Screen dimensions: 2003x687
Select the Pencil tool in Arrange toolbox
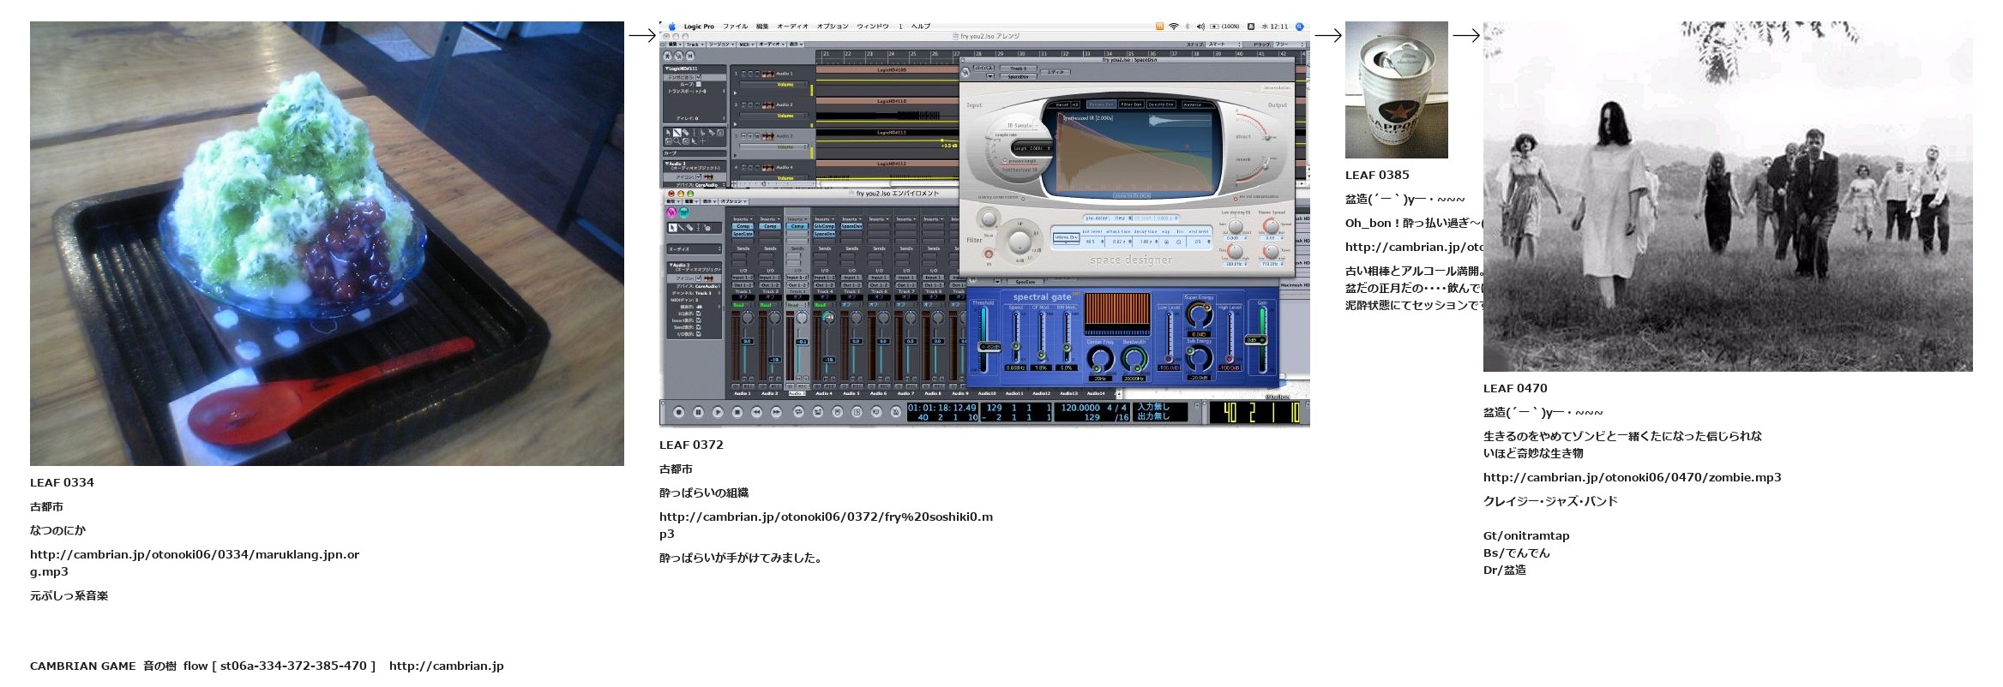click(x=677, y=133)
